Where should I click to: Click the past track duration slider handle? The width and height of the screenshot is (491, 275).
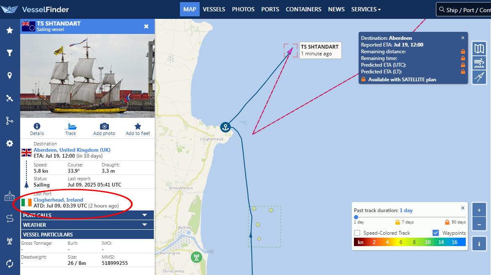click(x=356, y=217)
